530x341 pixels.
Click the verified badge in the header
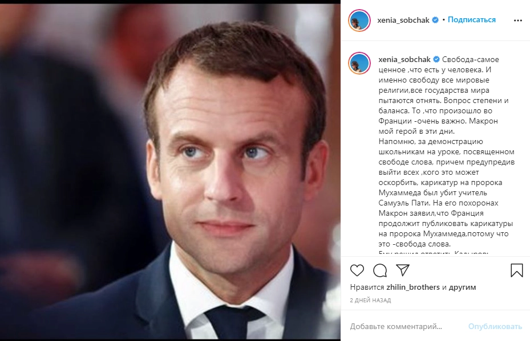pyautogui.click(x=435, y=20)
